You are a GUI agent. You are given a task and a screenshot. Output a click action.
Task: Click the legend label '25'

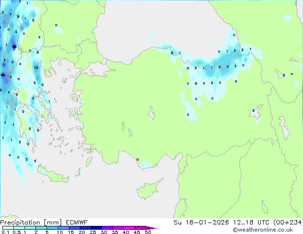click(x=93, y=232)
